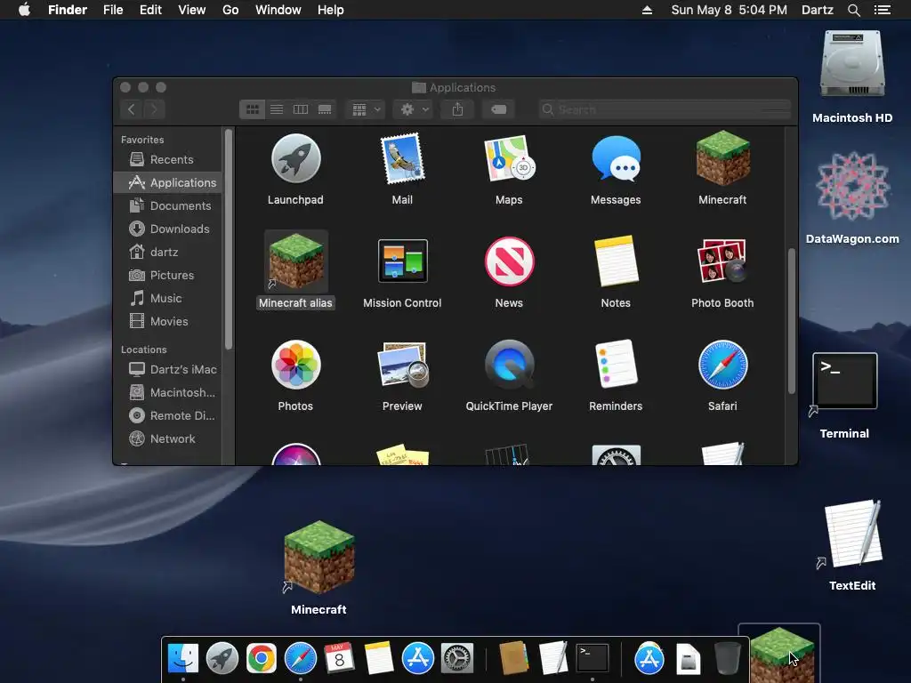Select the Photos app icon
Screen dimensions: 911x683
coord(295,365)
